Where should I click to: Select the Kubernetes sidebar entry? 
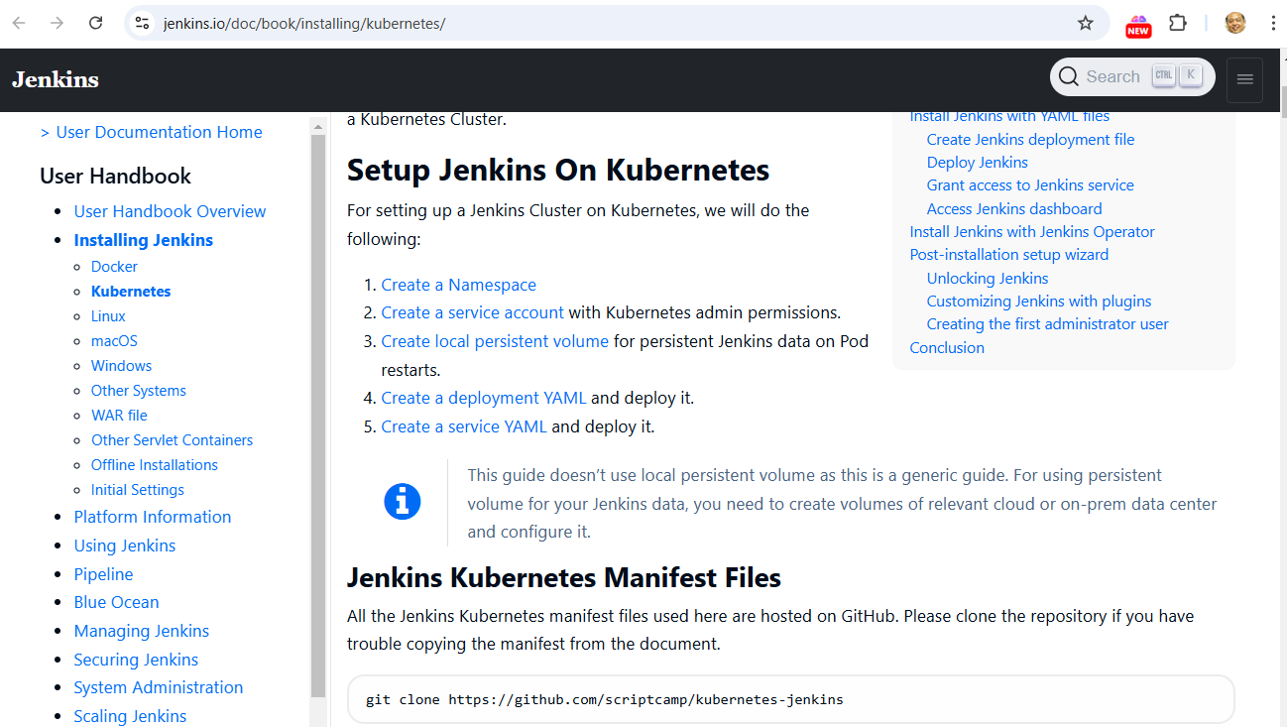pyautogui.click(x=131, y=291)
